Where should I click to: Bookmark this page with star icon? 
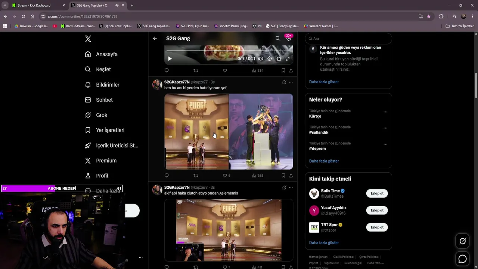429,16
